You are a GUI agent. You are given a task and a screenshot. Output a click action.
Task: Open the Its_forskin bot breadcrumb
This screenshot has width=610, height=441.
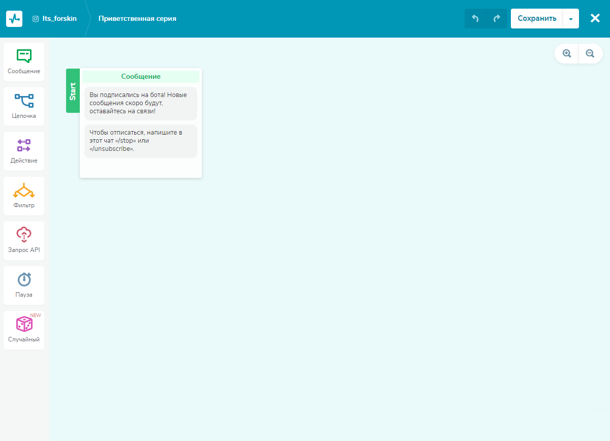[x=55, y=19]
